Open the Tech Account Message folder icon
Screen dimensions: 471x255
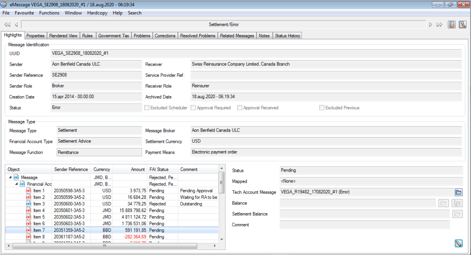click(458, 192)
